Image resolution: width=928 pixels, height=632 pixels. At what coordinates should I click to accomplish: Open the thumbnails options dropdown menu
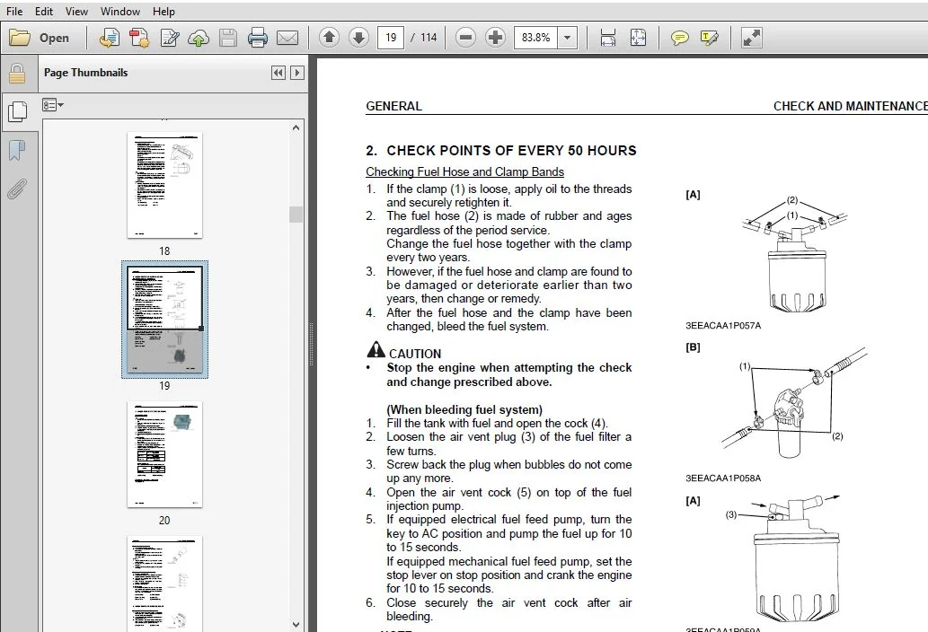pyautogui.click(x=53, y=105)
